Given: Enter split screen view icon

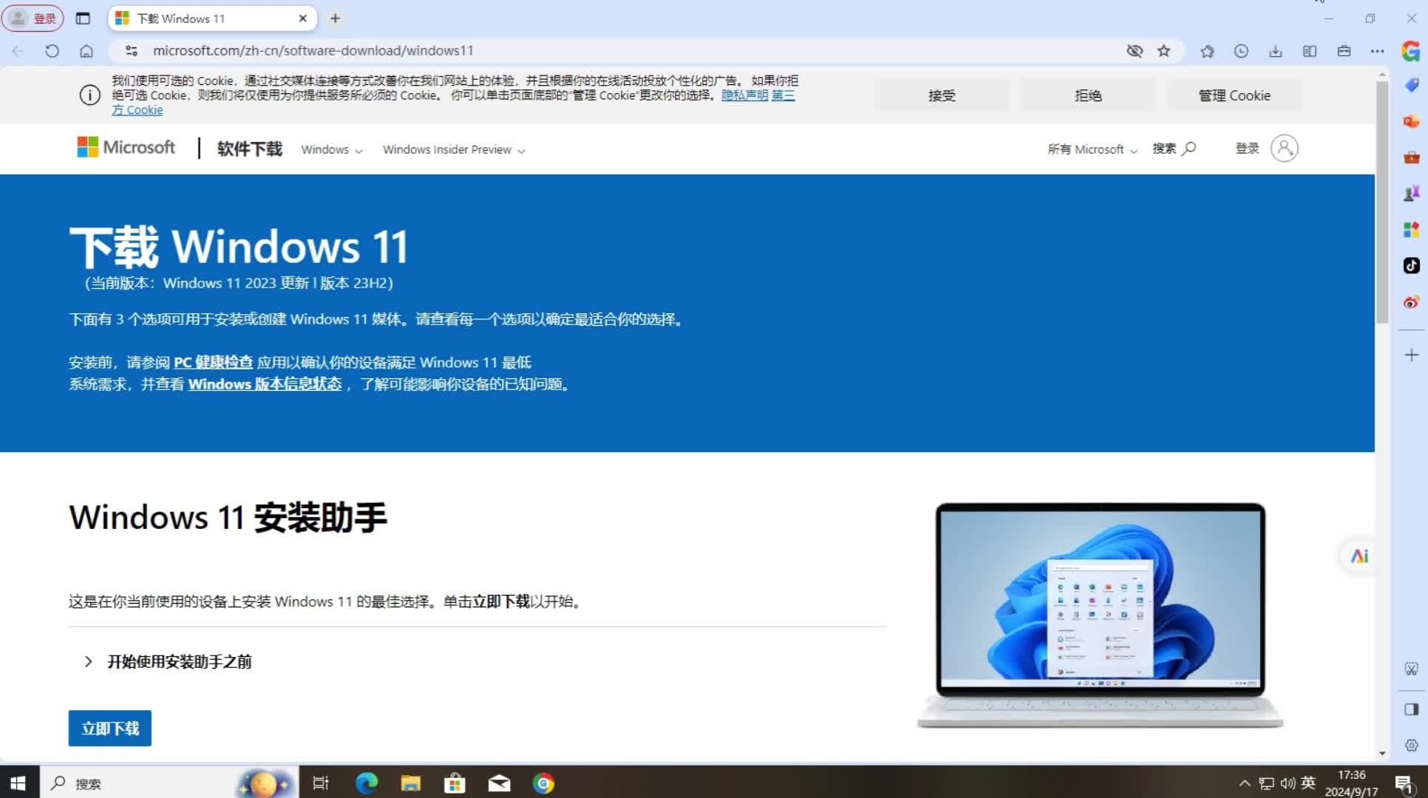Looking at the screenshot, I should tap(1310, 51).
